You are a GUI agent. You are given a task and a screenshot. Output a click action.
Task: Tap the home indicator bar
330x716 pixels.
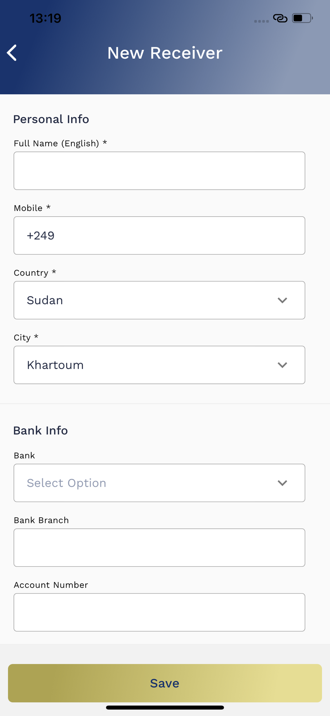pyautogui.click(x=165, y=707)
